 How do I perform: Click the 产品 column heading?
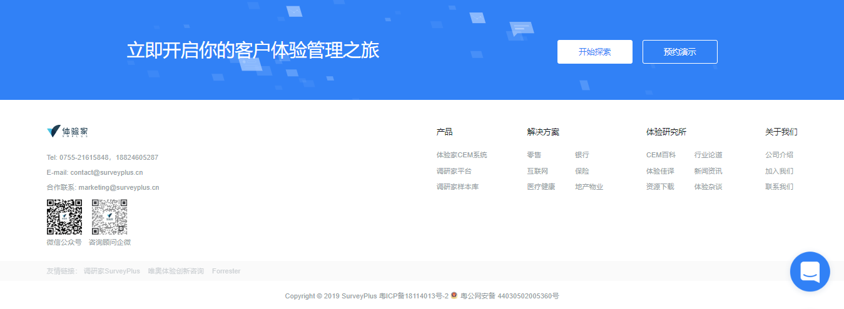[x=444, y=132]
